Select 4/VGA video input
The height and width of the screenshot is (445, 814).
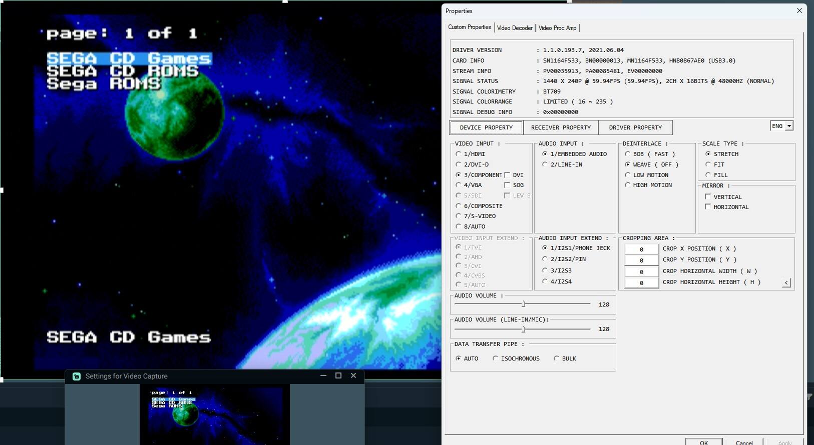[469, 185]
